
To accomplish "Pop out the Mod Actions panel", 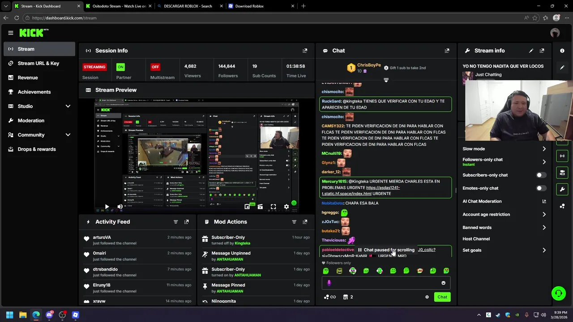I will [x=305, y=222].
